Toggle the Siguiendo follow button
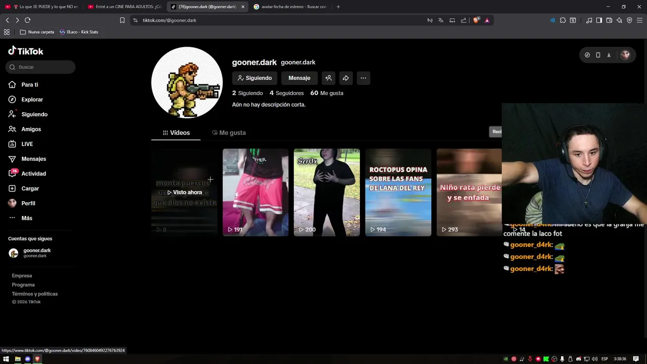The image size is (647, 364). tap(255, 78)
